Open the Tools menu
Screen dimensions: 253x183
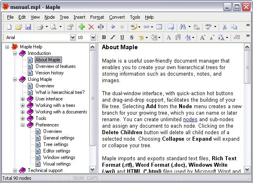[x=135, y=17]
